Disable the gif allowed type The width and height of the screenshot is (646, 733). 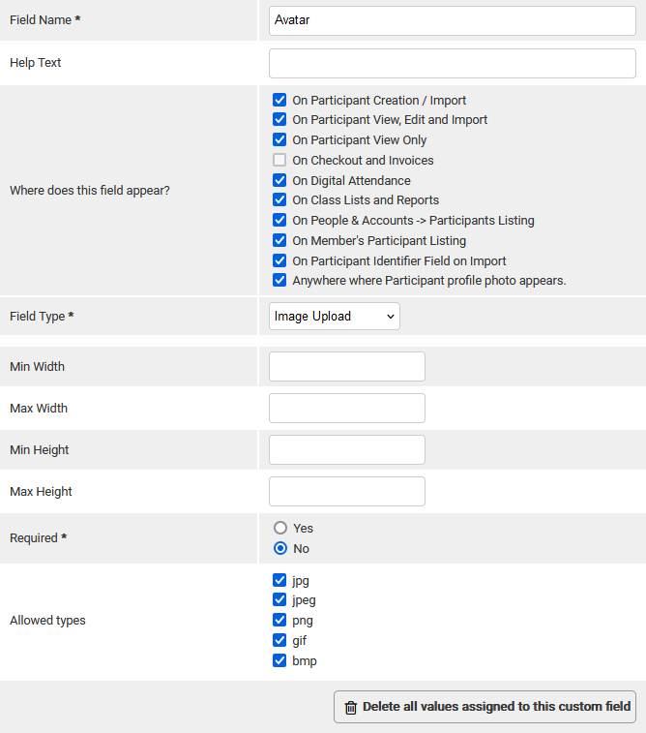(x=279, y=641)
